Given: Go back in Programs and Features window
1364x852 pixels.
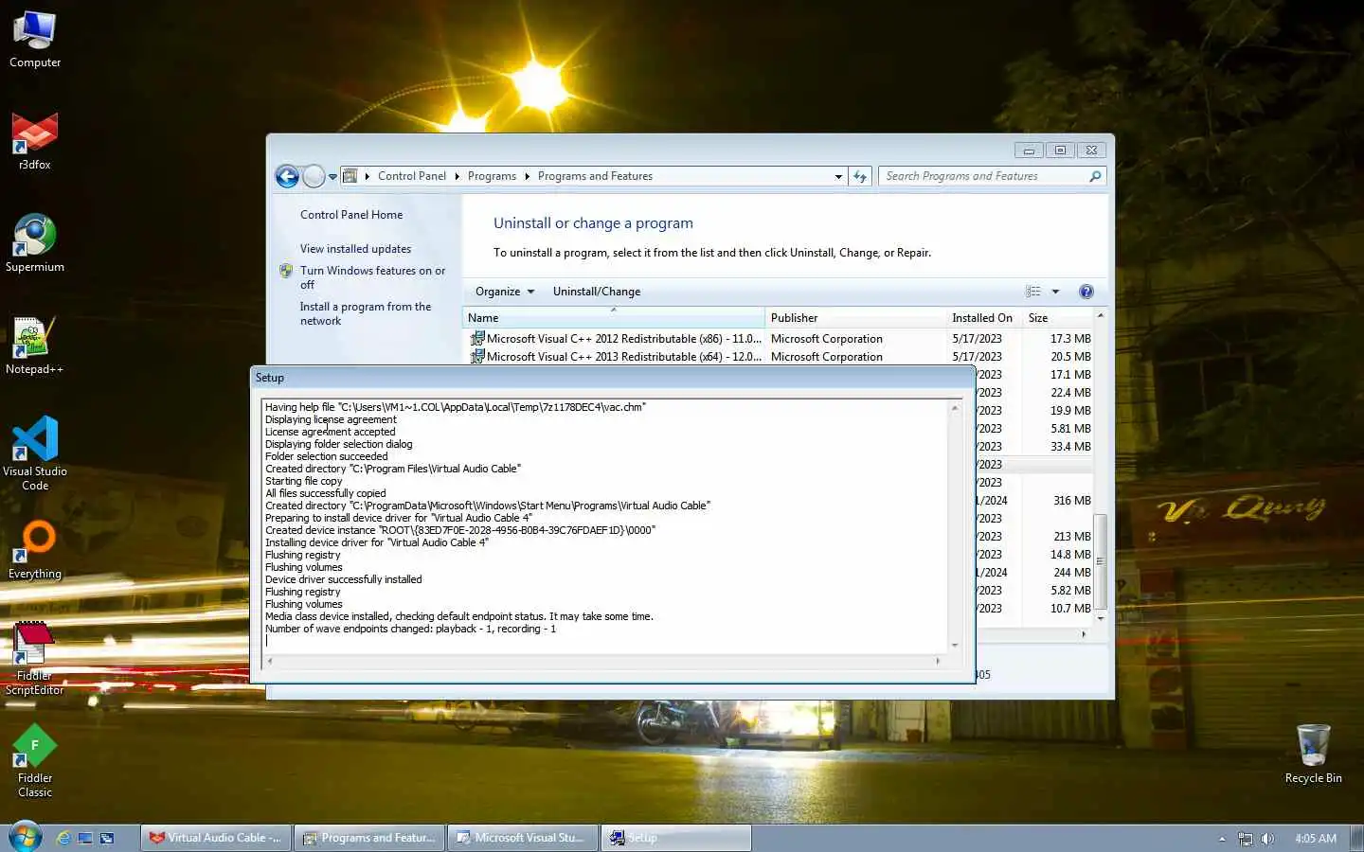Looking at the screenshot, I should tap(287, 176).
